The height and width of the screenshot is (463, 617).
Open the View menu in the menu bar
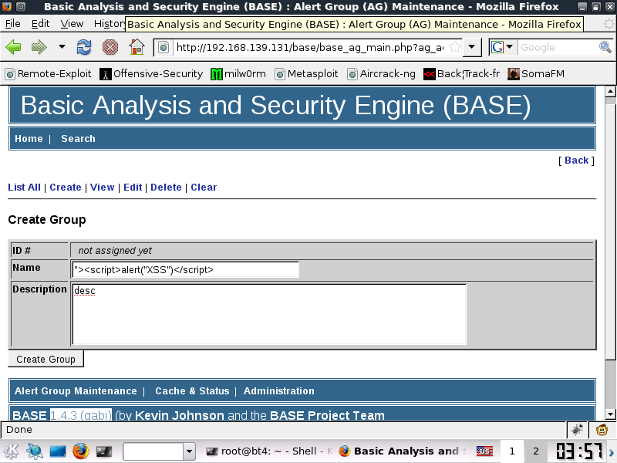click(x=72, y=24)
